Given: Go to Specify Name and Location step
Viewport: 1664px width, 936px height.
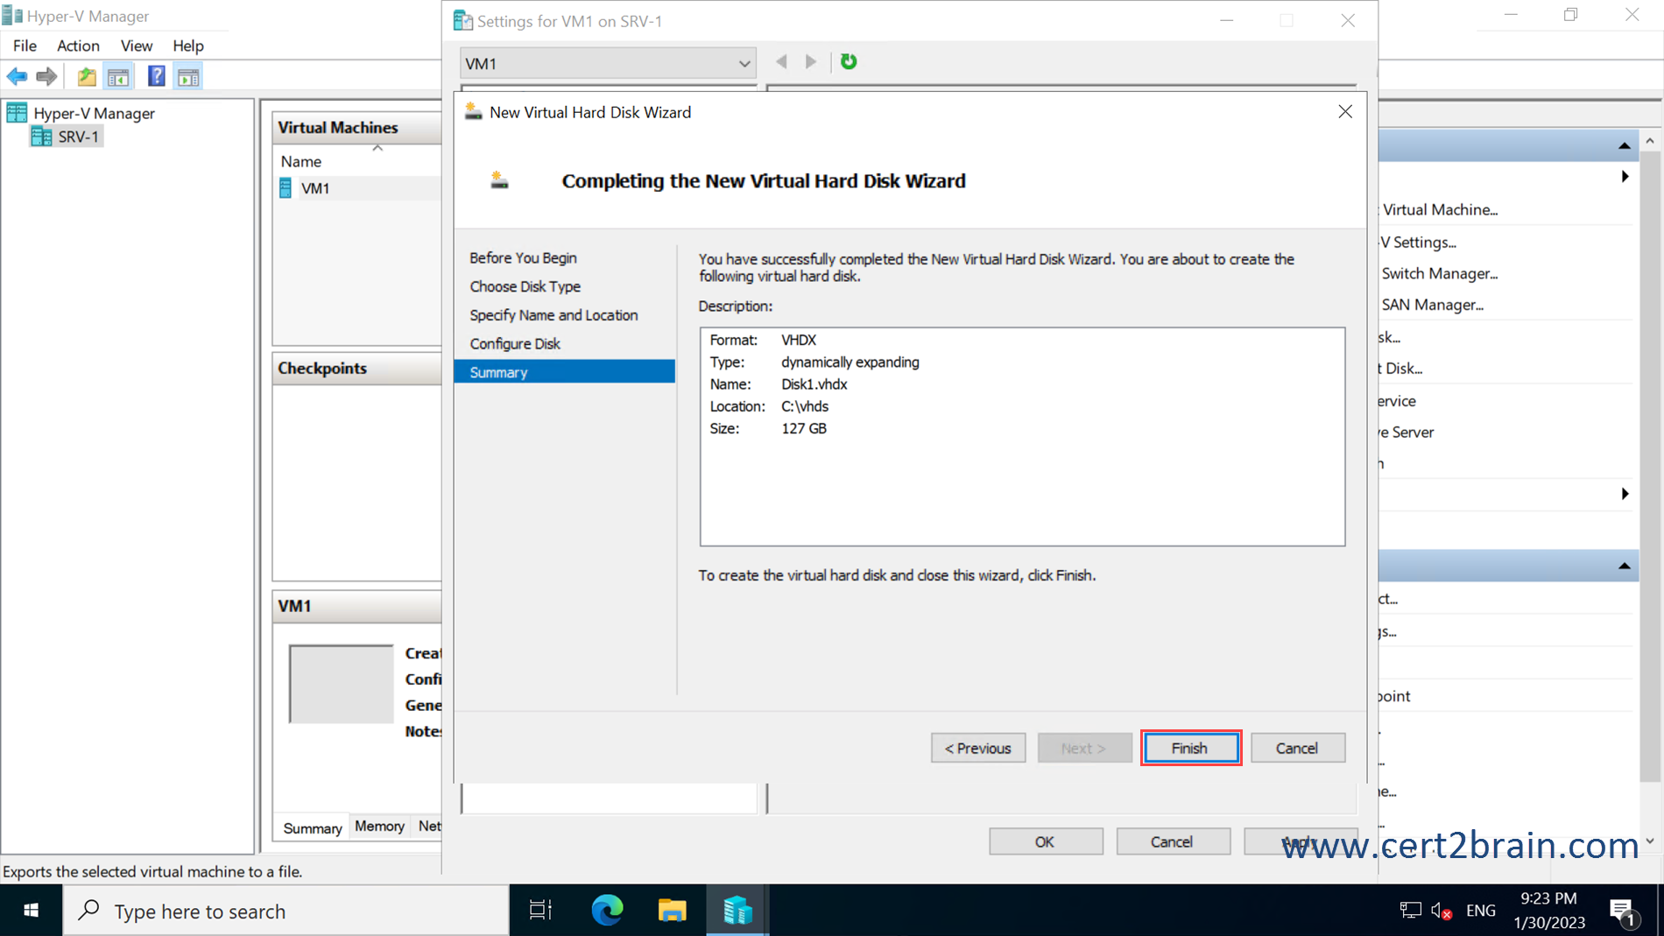Looking at the screenshot, I should (553, 315).
